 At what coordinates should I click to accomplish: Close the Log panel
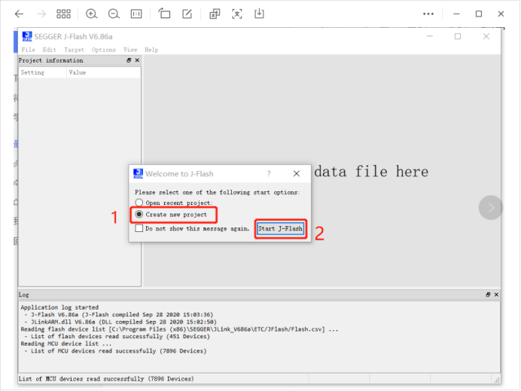tap(496, 295)
